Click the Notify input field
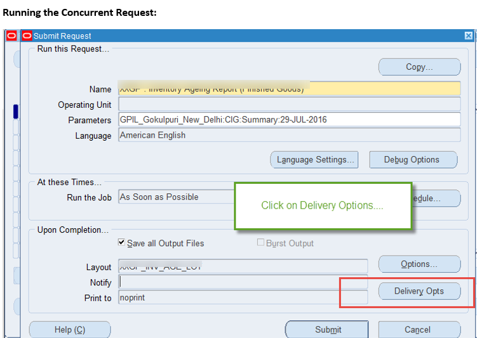477x338 pixels. (243, 282)
